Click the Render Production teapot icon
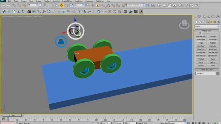221x124 pixels. (x=196, y=6)
